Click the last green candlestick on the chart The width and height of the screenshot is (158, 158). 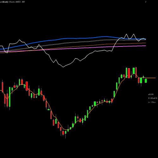tap(146, 81)
